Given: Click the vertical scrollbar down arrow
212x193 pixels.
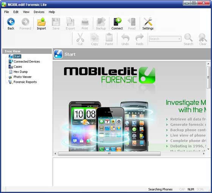Looking at the screenshot, I should (x=208, y=149).
